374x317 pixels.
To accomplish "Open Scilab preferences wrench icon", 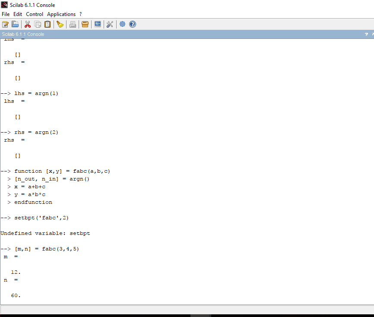I will [110, 24].
